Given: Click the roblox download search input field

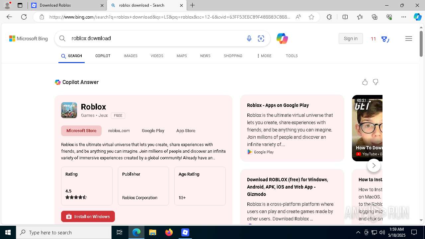Looking at the screenshot, I should point(157,39).
